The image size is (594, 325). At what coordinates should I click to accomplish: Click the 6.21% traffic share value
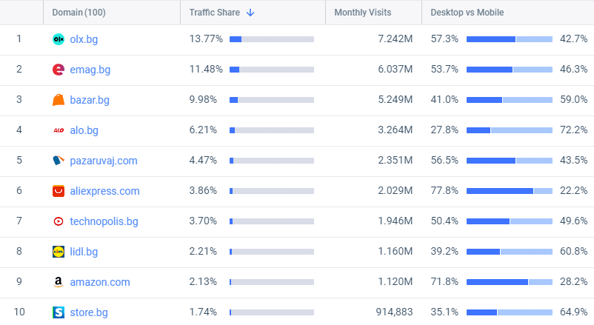[203, 130]
